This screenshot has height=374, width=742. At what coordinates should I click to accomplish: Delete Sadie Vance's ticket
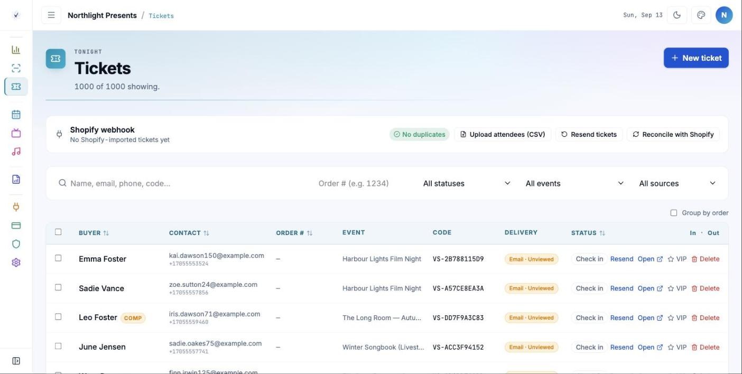706,288
